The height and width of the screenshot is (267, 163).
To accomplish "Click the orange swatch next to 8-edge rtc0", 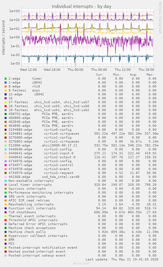I will click(x=6, y=86).
